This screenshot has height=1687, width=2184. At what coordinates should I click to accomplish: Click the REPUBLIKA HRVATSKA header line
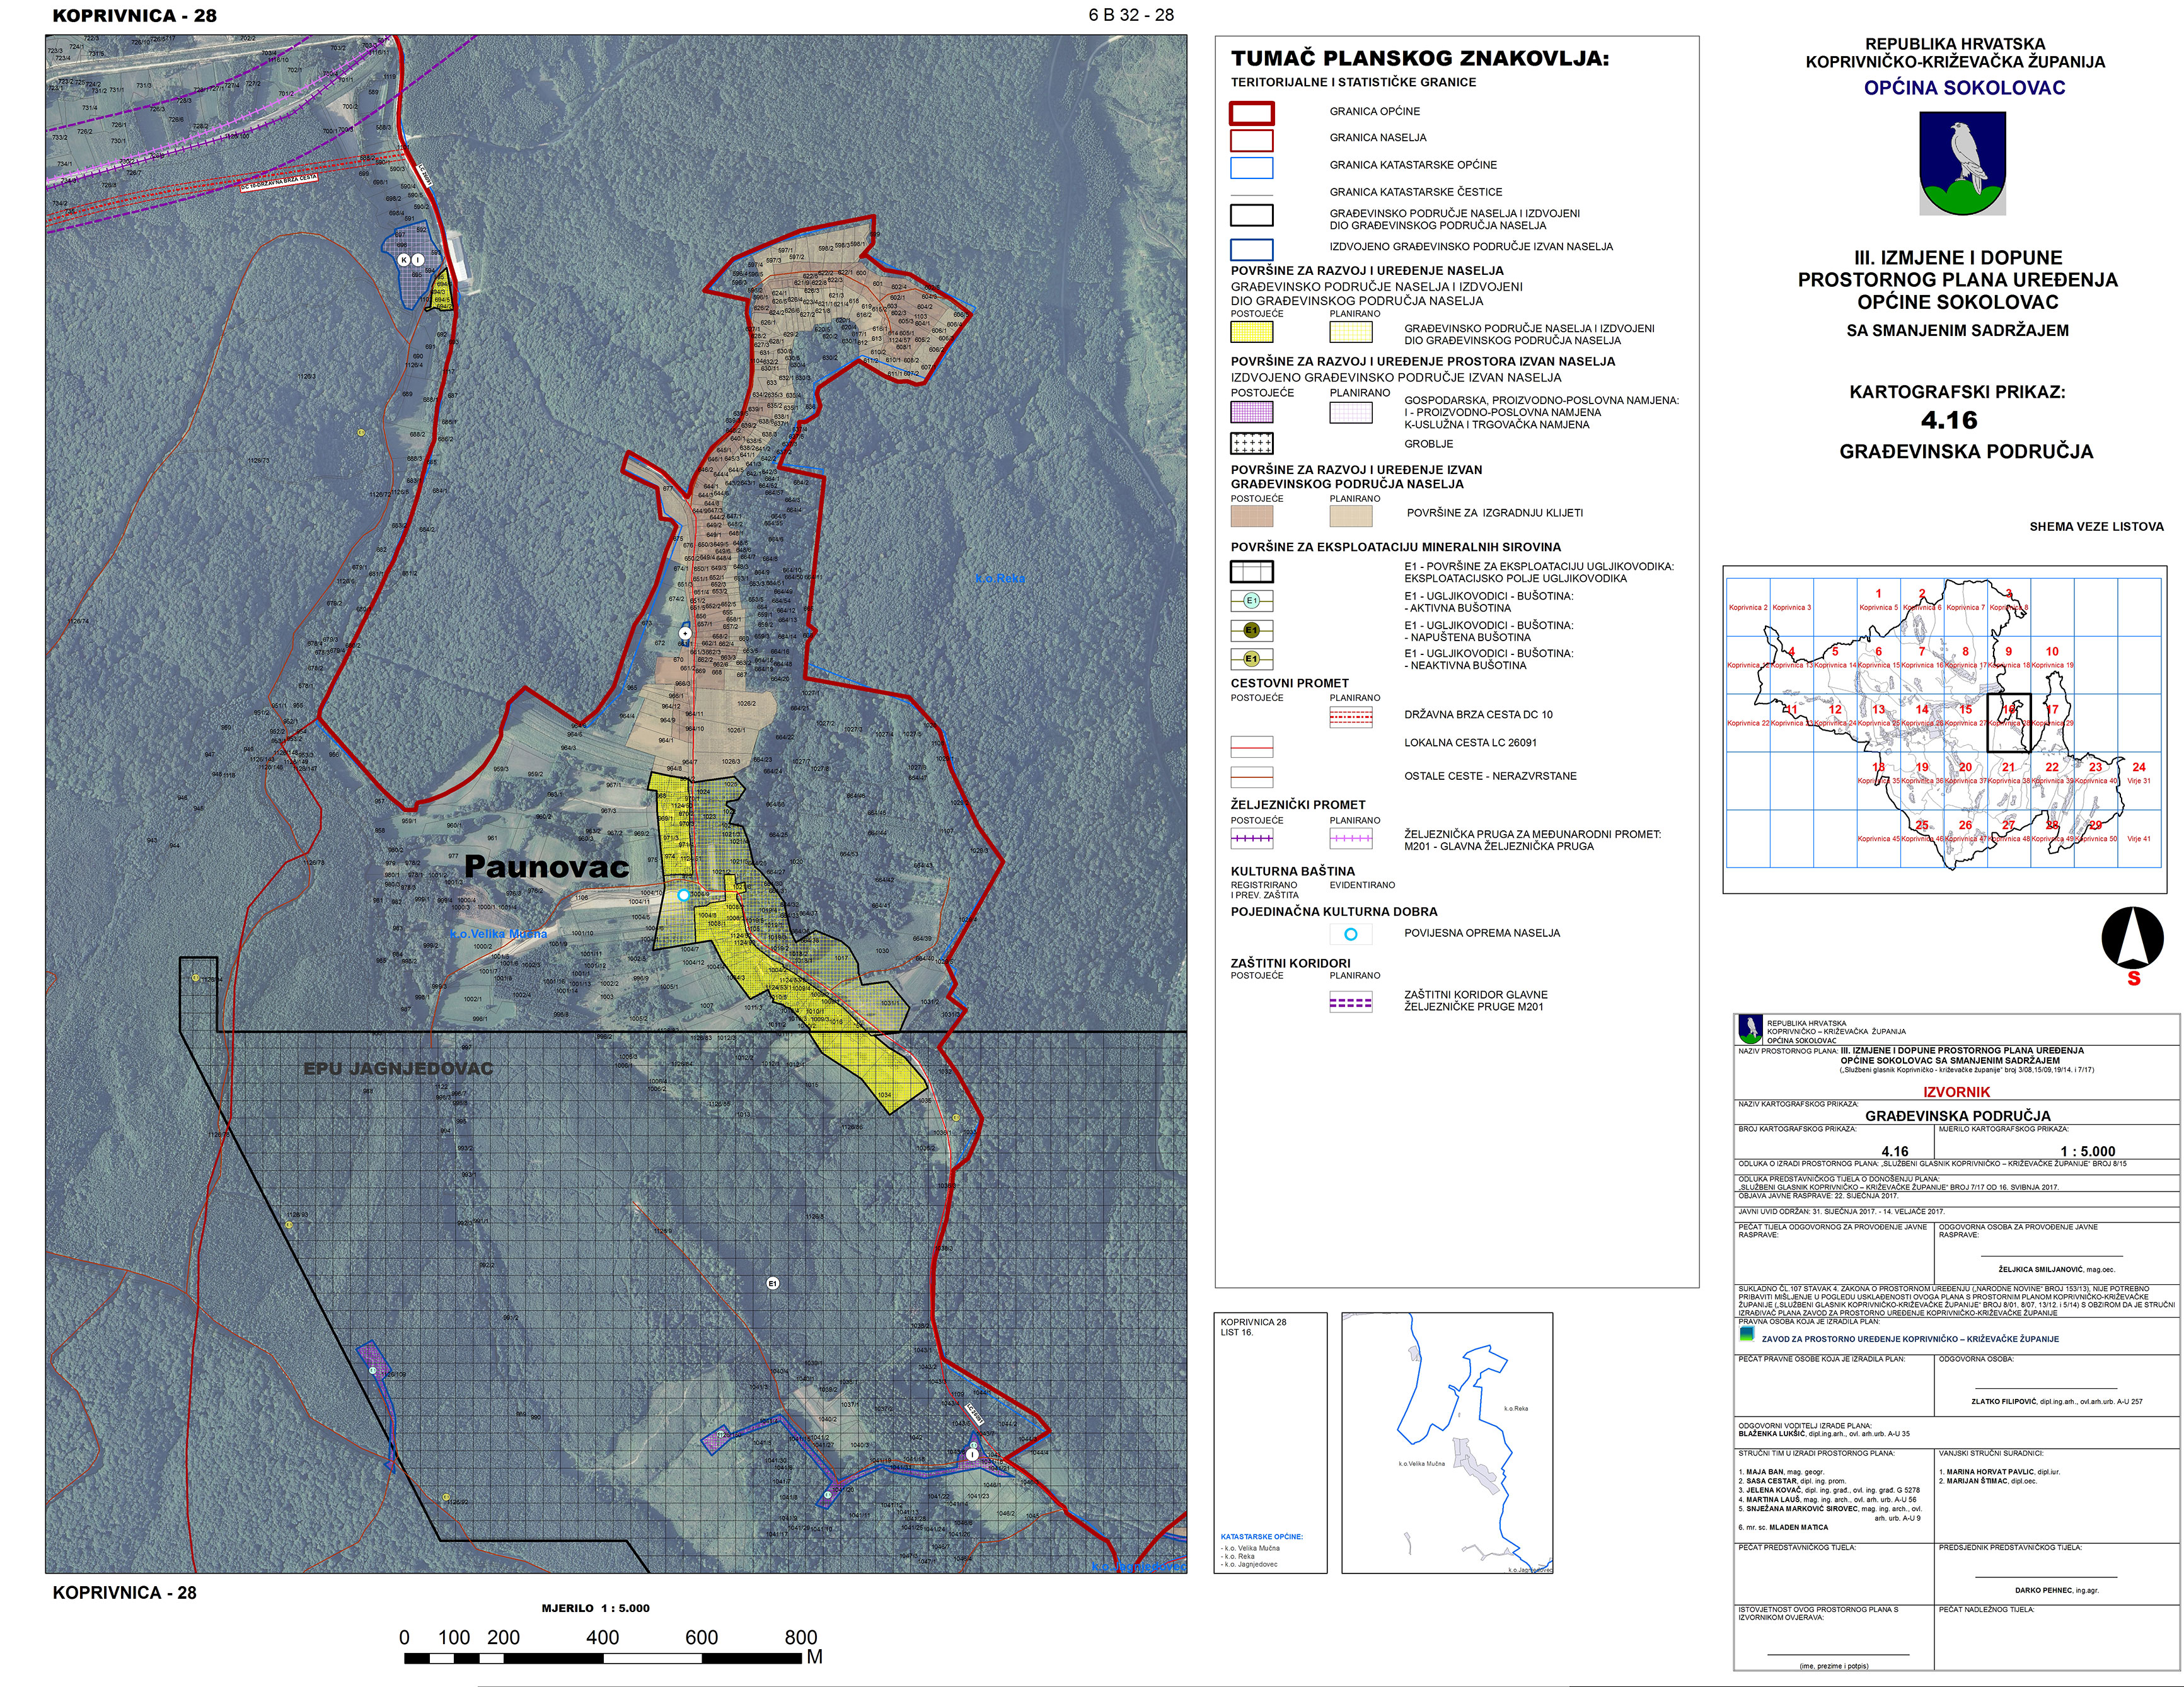tap(1955, 44)
